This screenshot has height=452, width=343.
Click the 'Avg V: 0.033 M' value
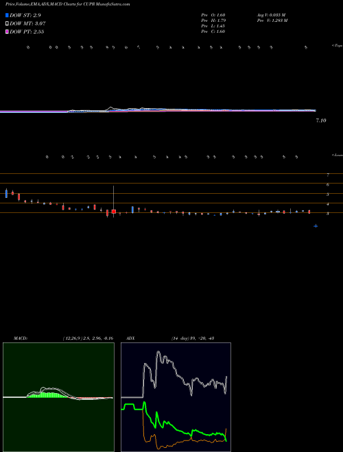coord(270,14)
